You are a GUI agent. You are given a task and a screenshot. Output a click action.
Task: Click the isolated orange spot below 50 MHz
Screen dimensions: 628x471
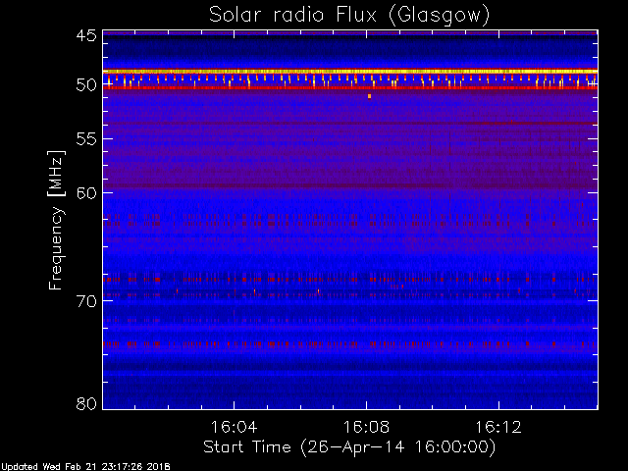pos(369,96)
